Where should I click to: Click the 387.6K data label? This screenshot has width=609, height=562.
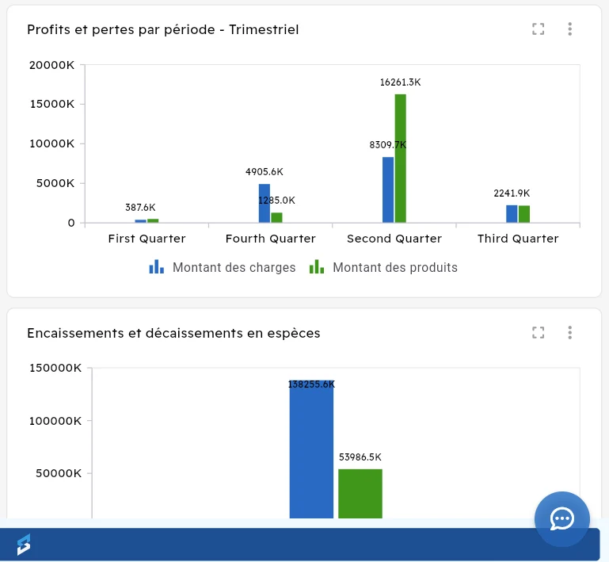[x=140, y=208]
